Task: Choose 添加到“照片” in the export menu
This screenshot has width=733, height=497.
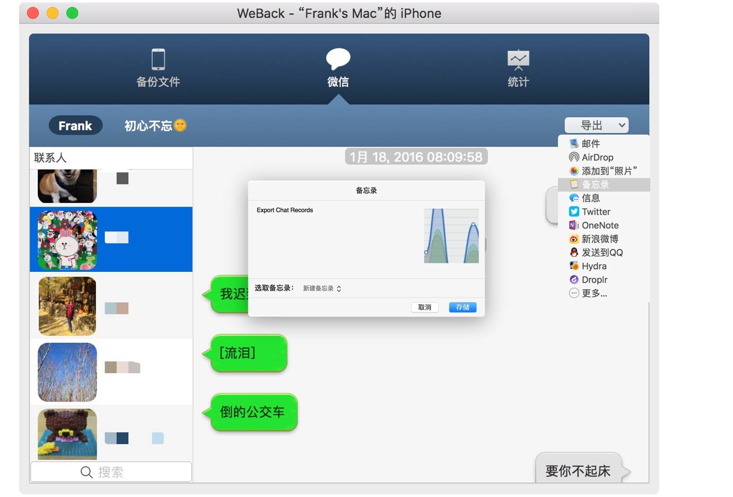Action: 604,171
